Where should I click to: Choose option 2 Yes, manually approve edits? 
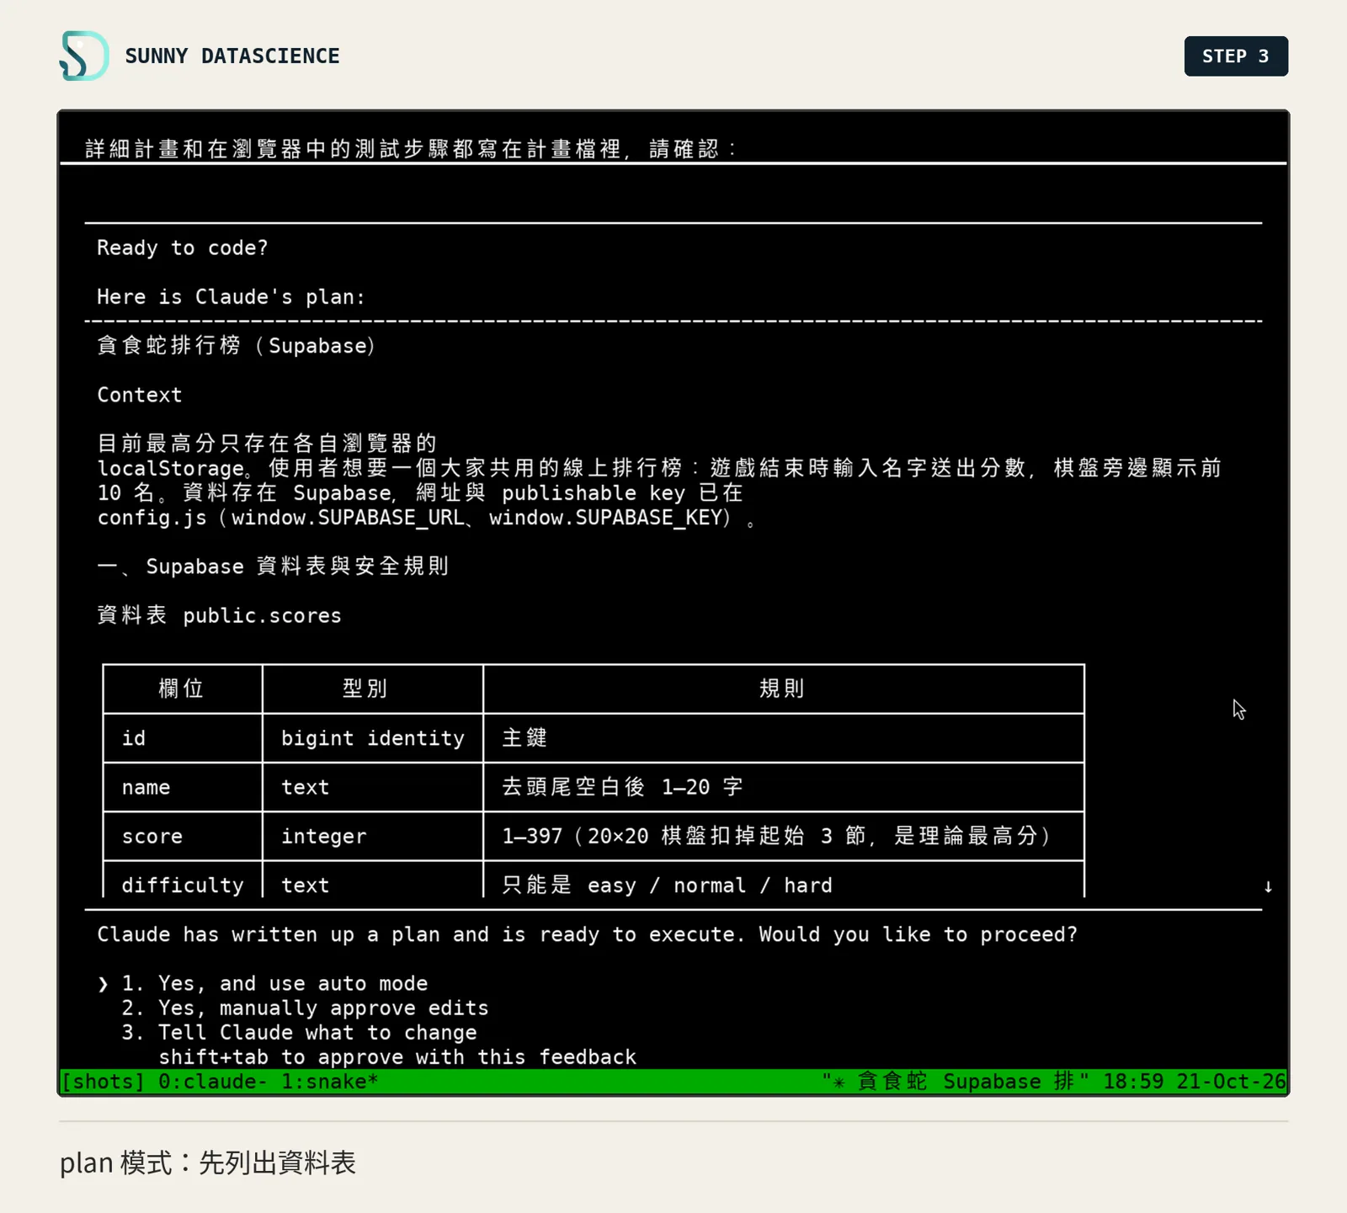(305, 1008)
